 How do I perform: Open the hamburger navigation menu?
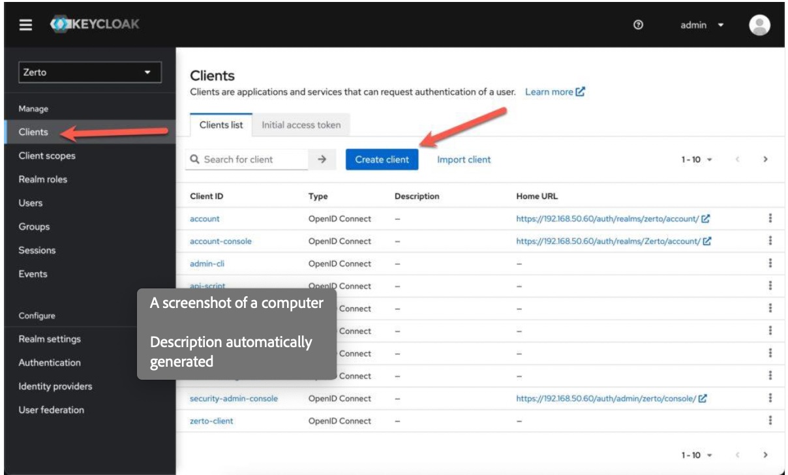tap(25, 25)
